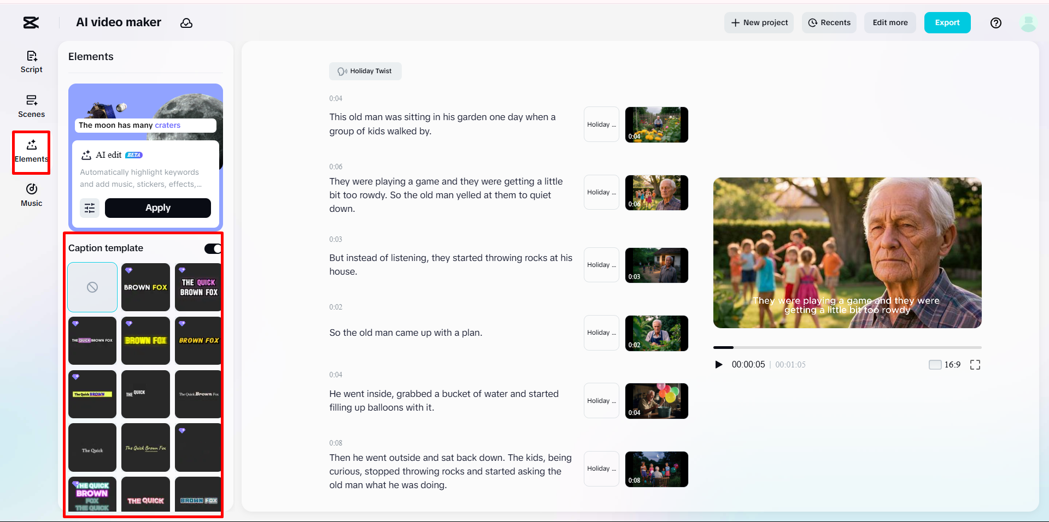
Task: Click the cloud sync icon beside AI video maker
Action: coord(186,23)
